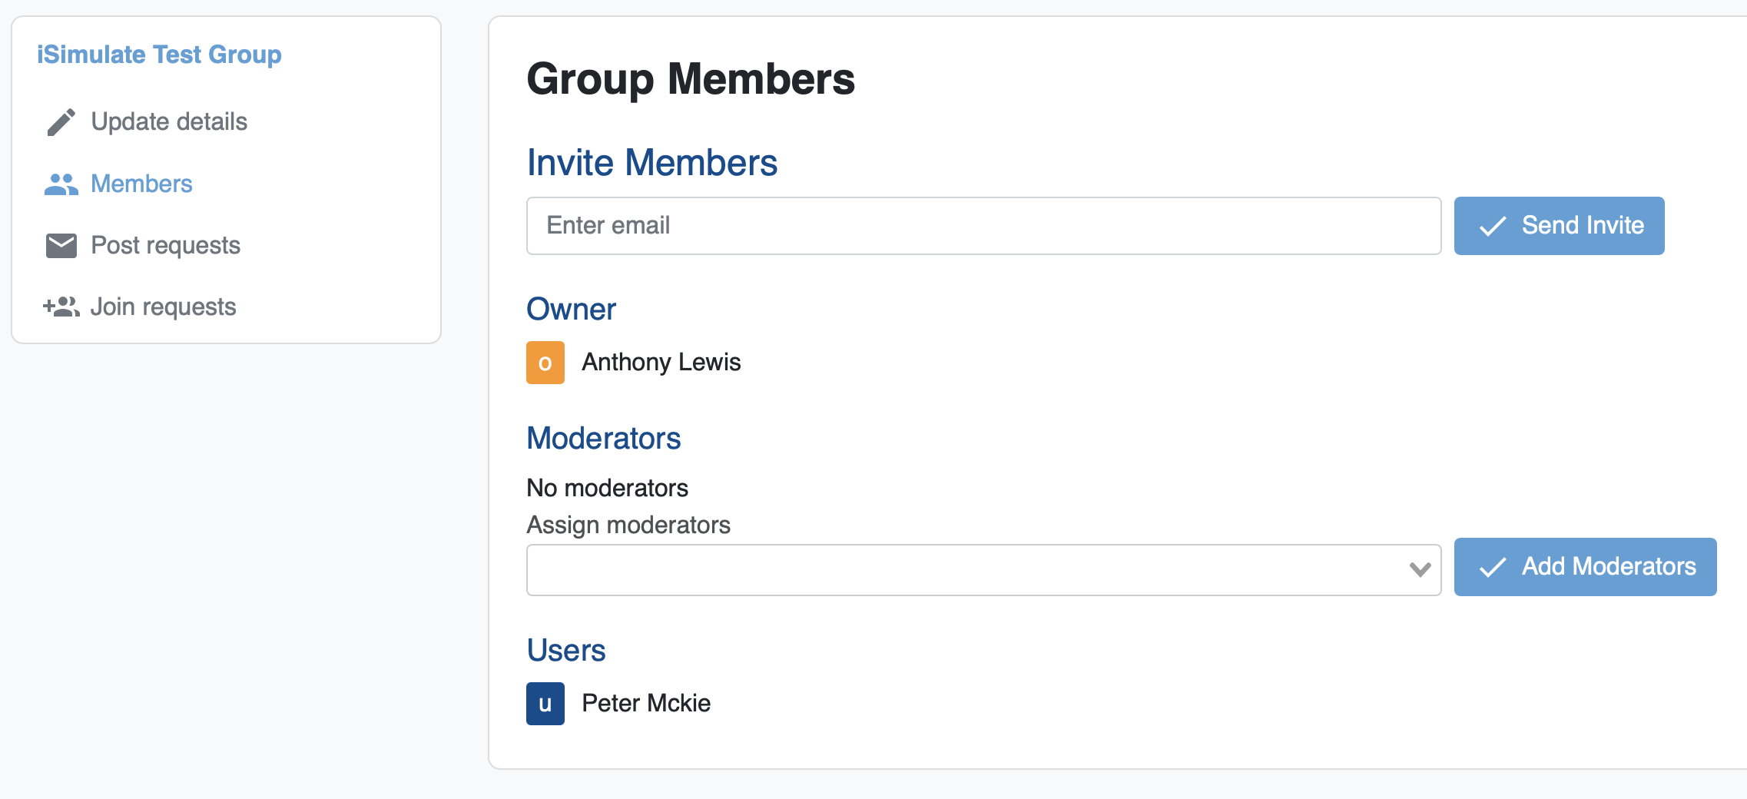The image size is (1747, 799).
Task: Select the people icon next to Members
Action: [61, 183]
